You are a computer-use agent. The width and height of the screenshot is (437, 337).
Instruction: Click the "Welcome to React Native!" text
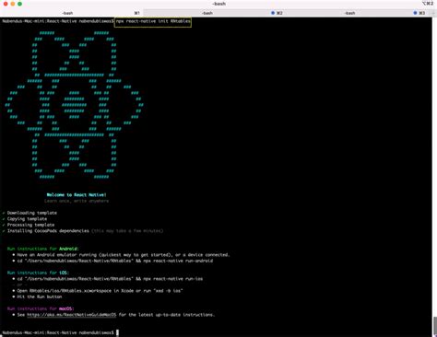coord(77,194)
